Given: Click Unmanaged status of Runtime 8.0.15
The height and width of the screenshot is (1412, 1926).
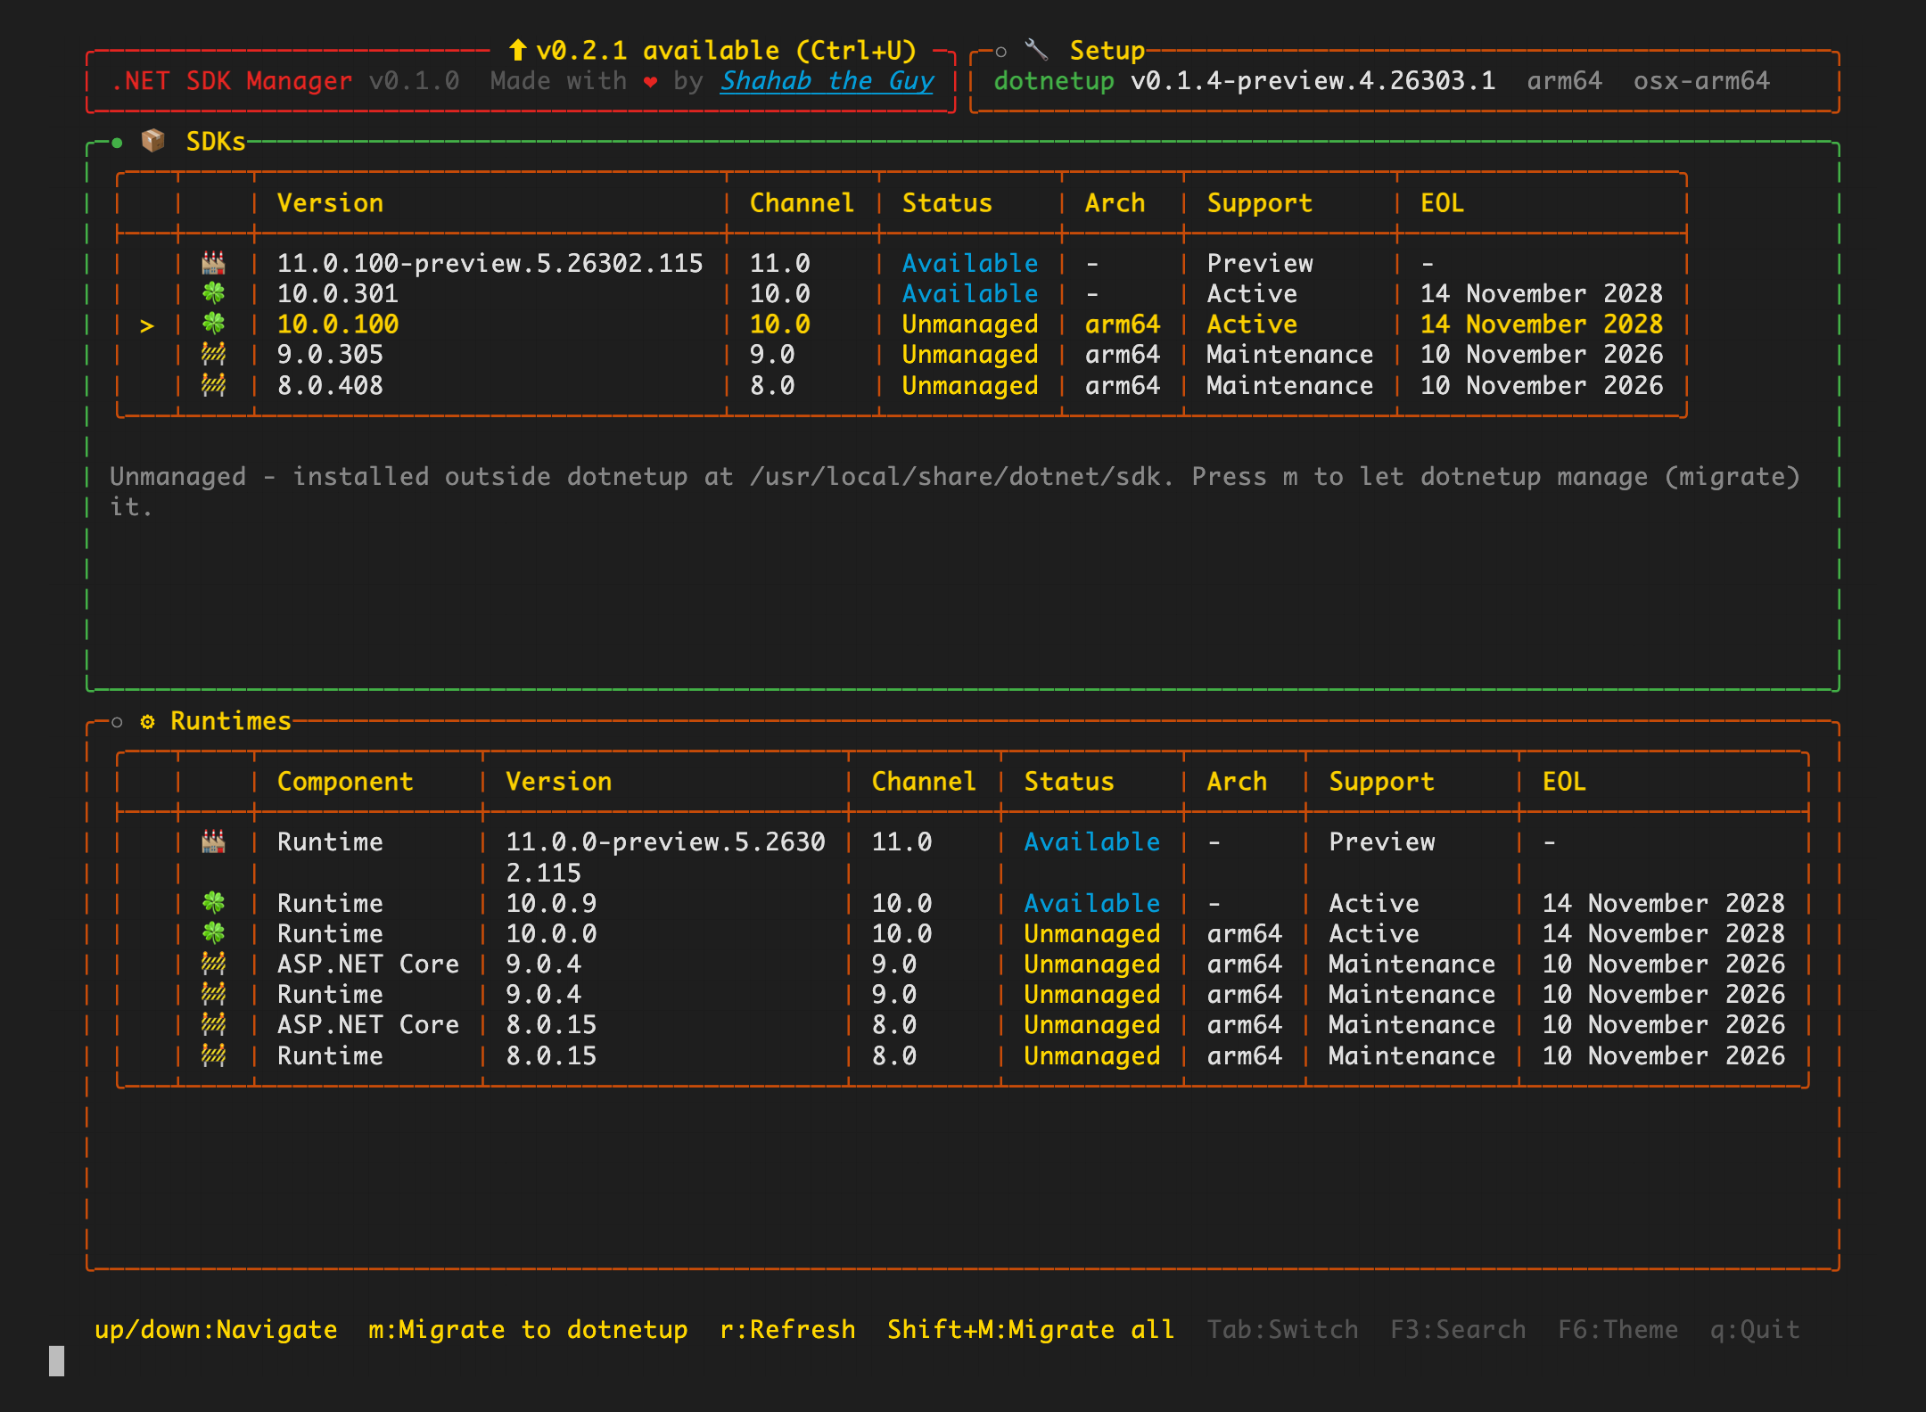Looking at the screenshot, I should [x=1092, y=1056].
